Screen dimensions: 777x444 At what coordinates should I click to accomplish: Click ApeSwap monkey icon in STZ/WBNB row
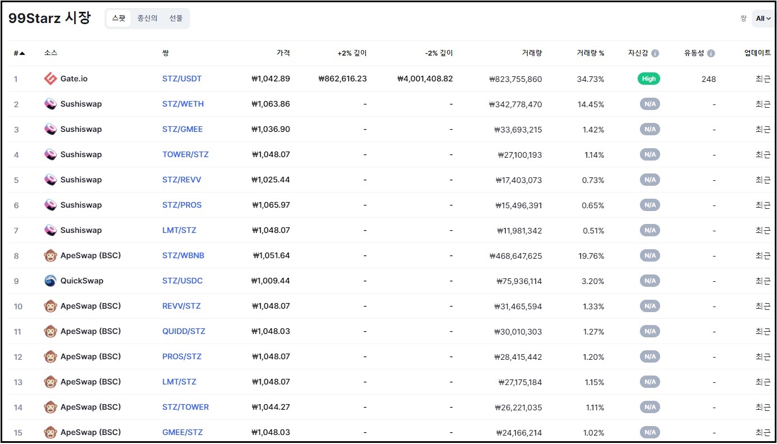click(x=51, y=255)
